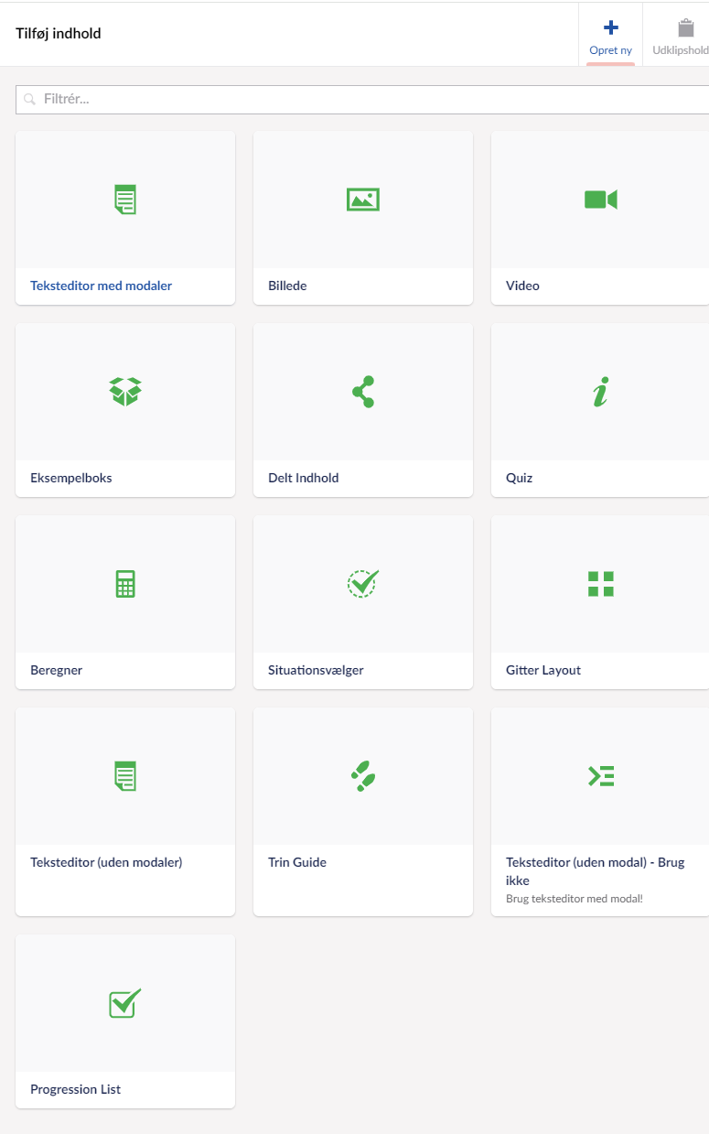Open the Udklipsholder tab
Screen dimensions: 709x1134
pos(681,35)
